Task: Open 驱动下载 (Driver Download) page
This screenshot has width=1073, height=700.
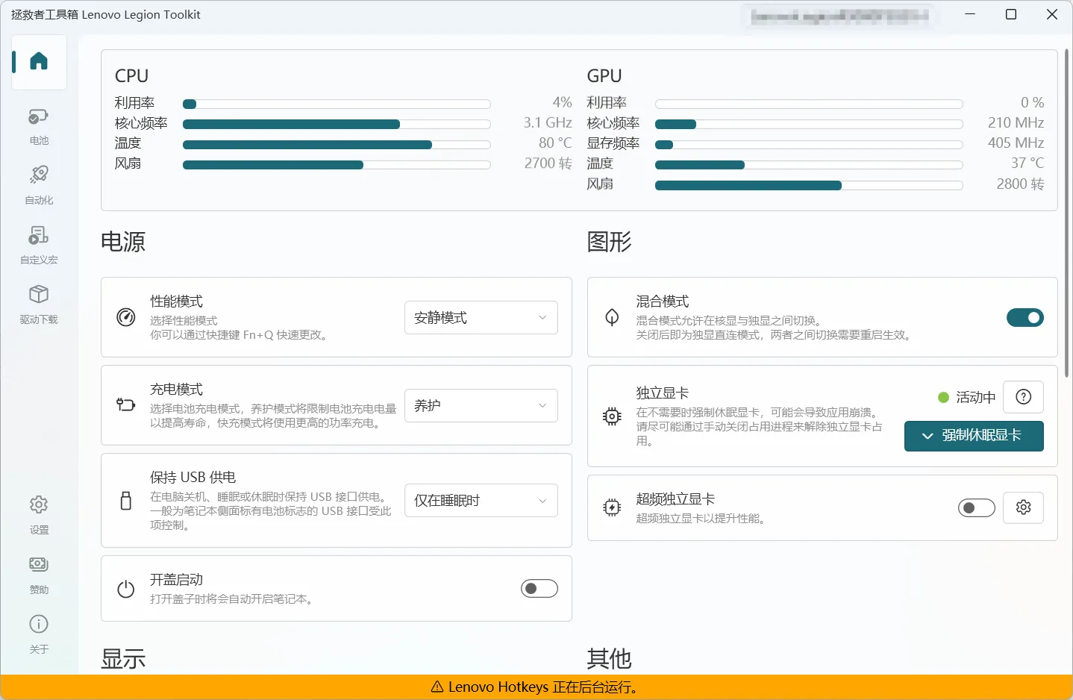Action: 39,304
